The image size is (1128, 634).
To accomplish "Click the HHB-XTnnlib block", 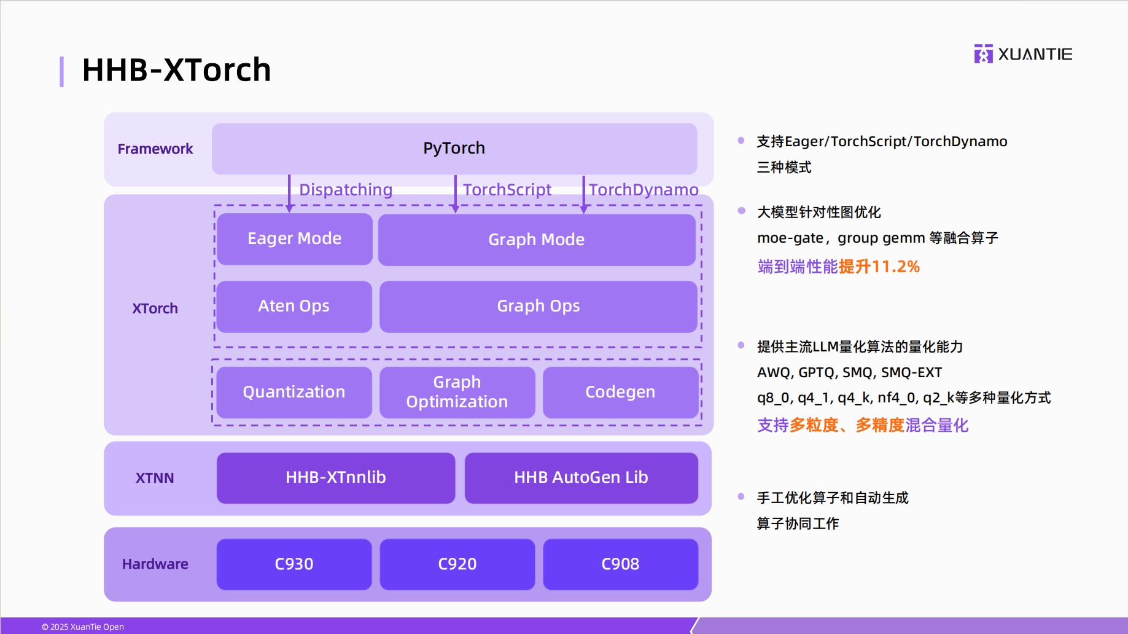I will [x=336, y=478].
